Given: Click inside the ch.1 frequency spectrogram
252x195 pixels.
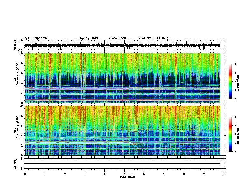Looking at the screenshot, I should click(x=122, y=78).
